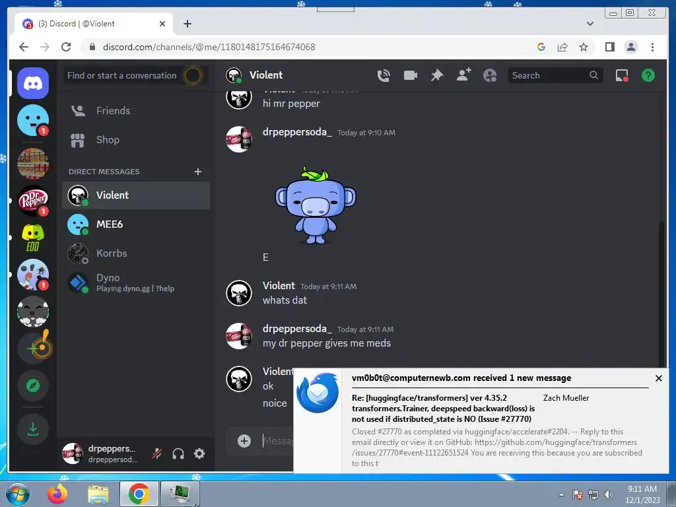Select Dyno direct message

click(136, 283)
